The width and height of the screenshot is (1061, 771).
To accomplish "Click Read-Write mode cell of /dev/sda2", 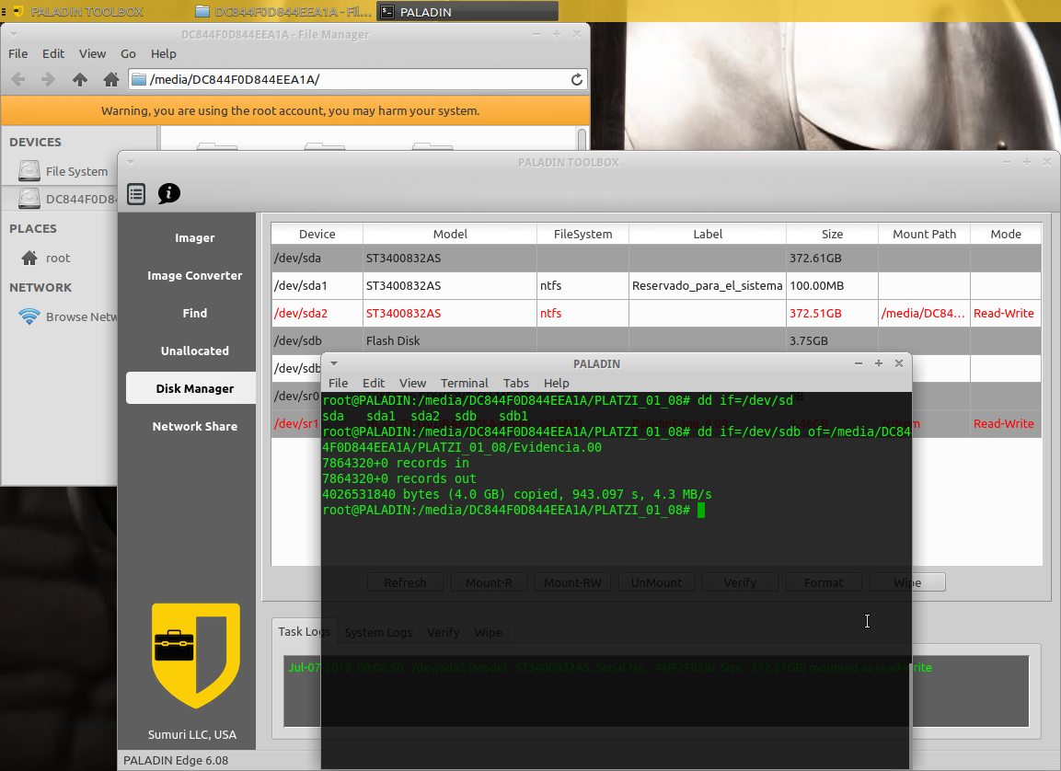I will (1006, 313).
